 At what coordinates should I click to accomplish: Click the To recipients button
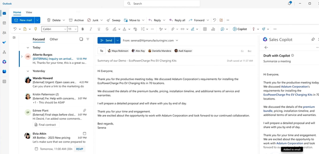point(102,51)
